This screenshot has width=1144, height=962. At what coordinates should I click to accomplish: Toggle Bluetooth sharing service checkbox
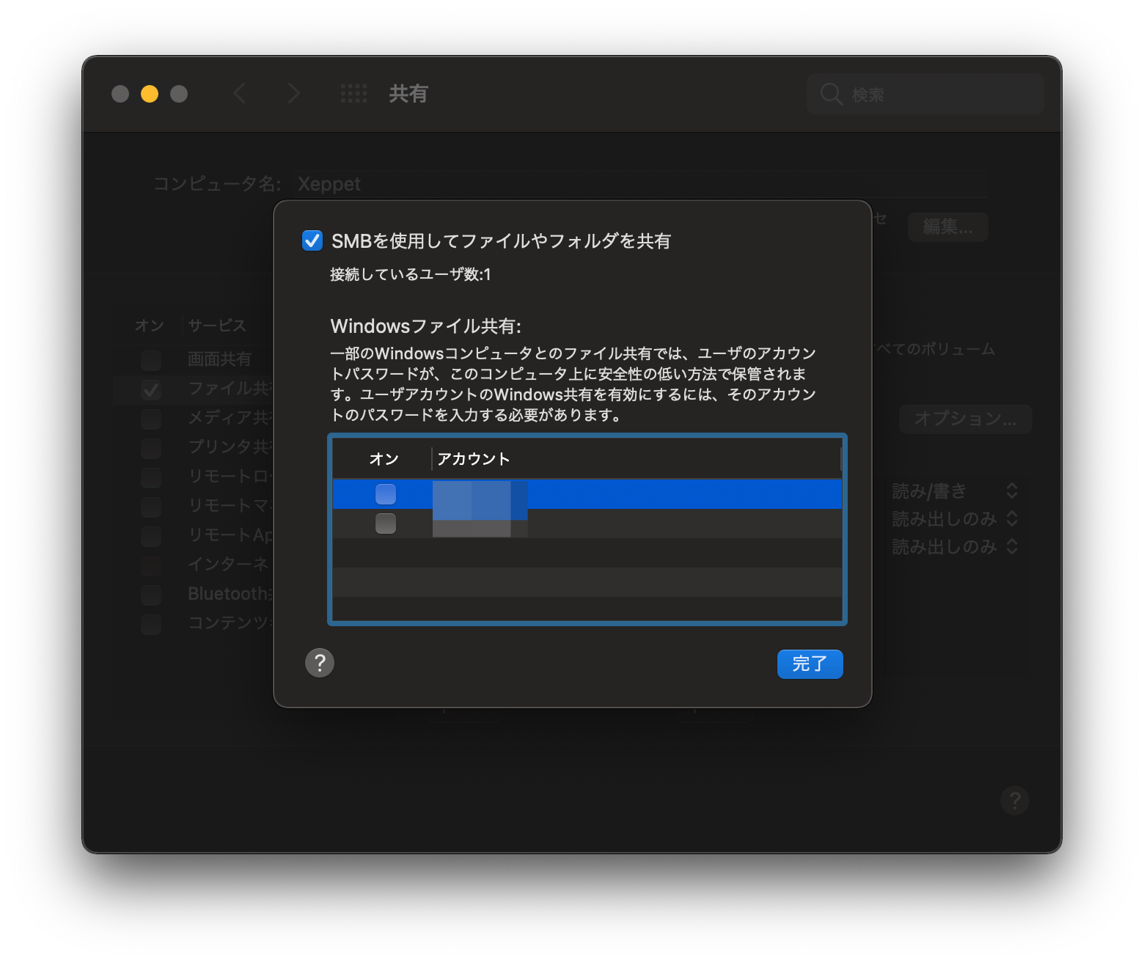151,595
